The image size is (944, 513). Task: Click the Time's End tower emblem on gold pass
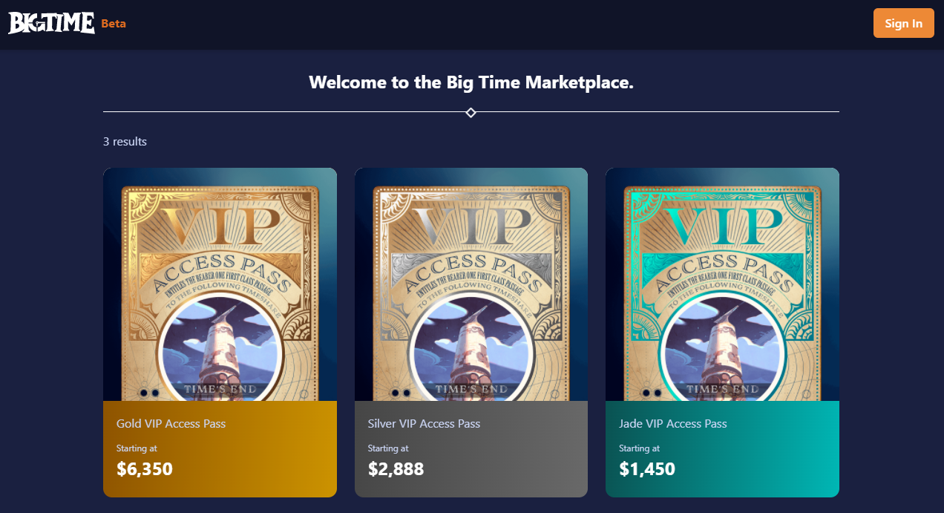220,350
